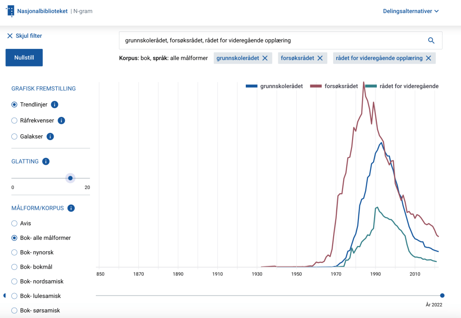Select the Råfrekvenser radio button
Screen dimensions: 461x318
click(x=14, y=120)
